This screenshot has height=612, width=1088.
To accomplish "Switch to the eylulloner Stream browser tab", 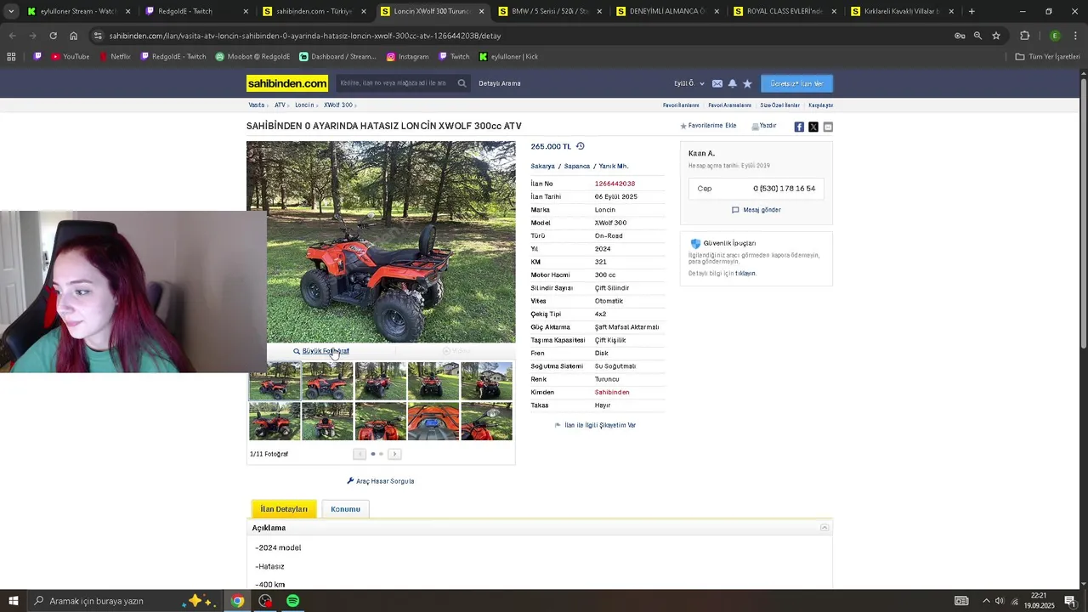I will click(x=78, y=11).
